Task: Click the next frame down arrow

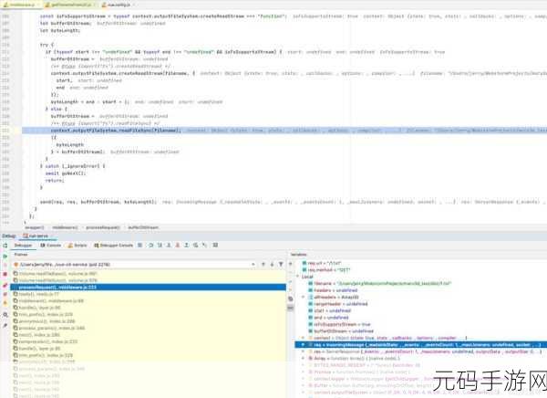Action: coord(272,265)
